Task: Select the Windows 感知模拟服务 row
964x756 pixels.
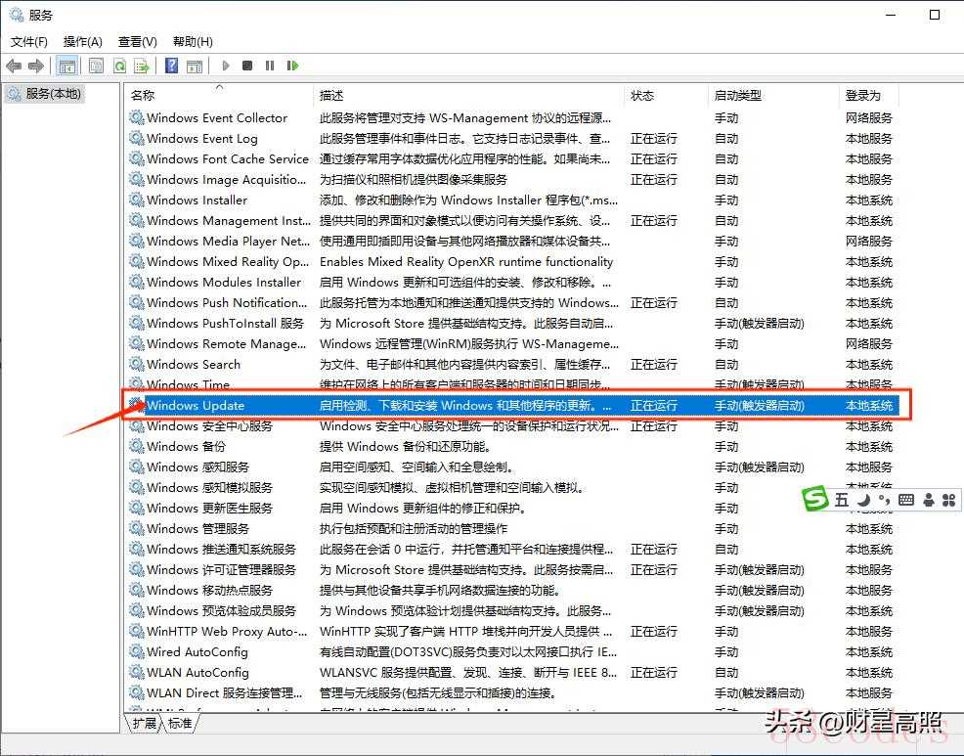Action: [514, 487]
